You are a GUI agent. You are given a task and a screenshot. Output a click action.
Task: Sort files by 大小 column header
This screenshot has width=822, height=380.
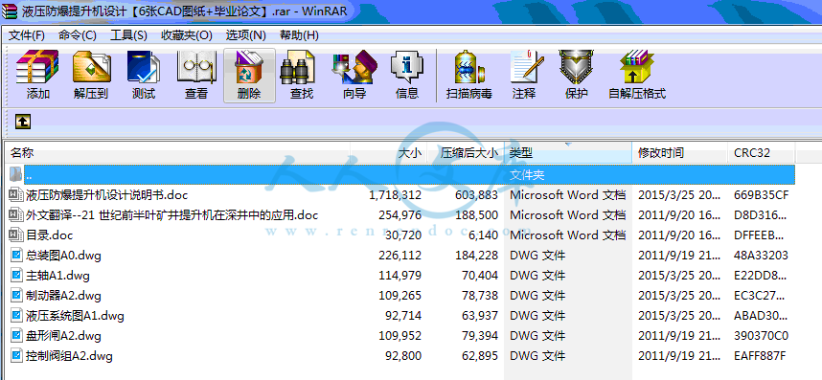pyautogui.click(x=389, y=153)
